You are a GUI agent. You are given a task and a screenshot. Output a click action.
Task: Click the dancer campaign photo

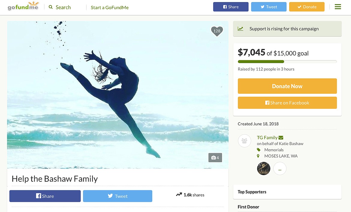[x=118, y=95]
